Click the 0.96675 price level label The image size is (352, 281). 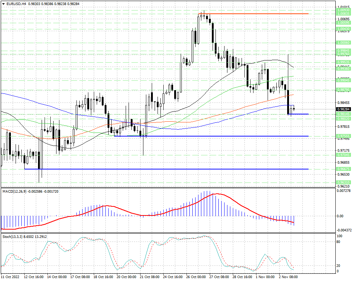click(x=343, y=169)
